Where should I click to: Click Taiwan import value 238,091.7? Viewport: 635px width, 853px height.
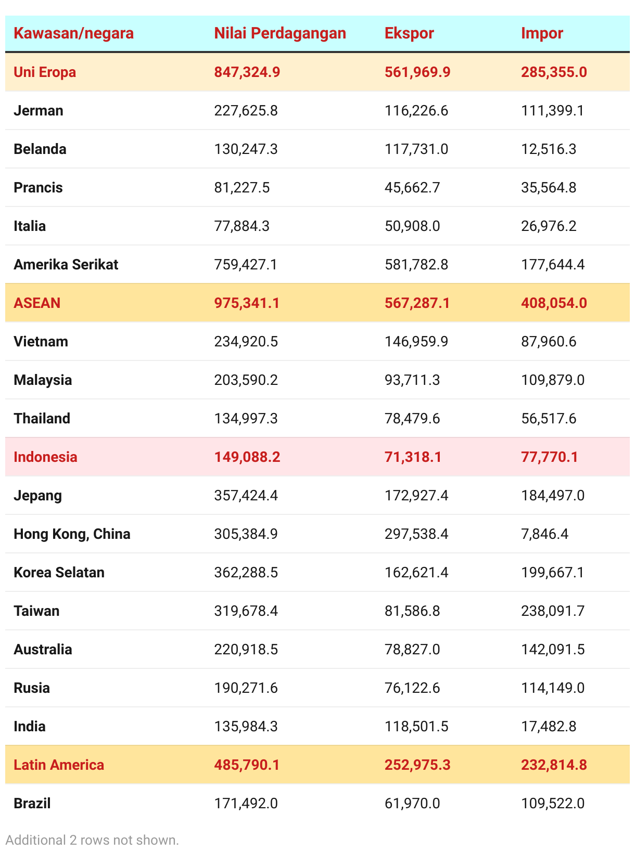553,611
